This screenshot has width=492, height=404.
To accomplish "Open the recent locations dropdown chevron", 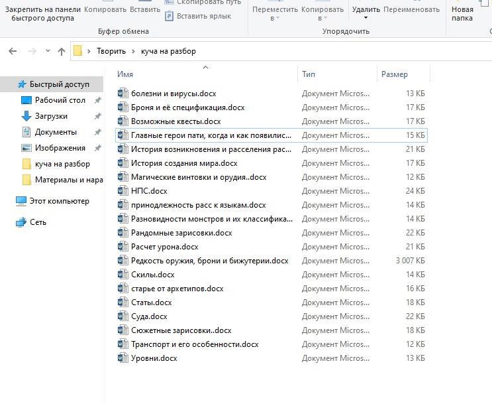I will pyautogui.click(x=48, y=51).
